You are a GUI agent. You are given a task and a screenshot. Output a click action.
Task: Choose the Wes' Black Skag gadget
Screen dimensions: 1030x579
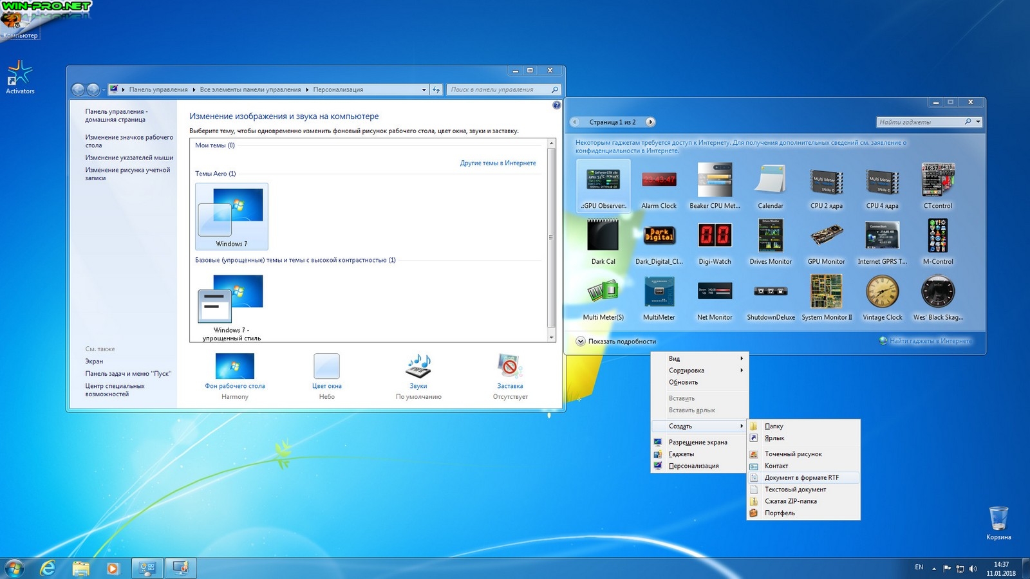coord(938,297)
